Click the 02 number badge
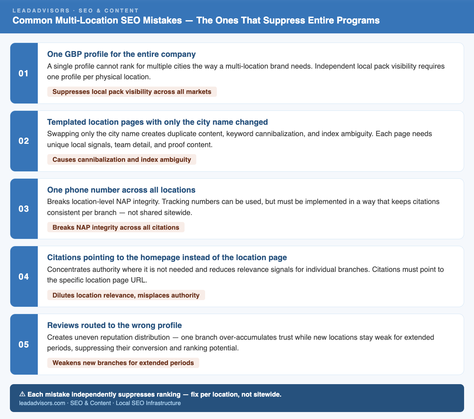Image resolution: width=474 pixels, height=419 pixels. (x=24, y=141)
